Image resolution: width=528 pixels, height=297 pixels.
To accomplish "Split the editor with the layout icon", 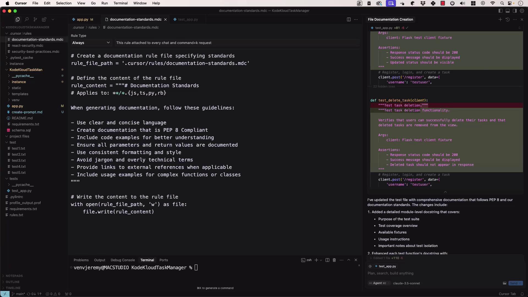I will (349, 20).
